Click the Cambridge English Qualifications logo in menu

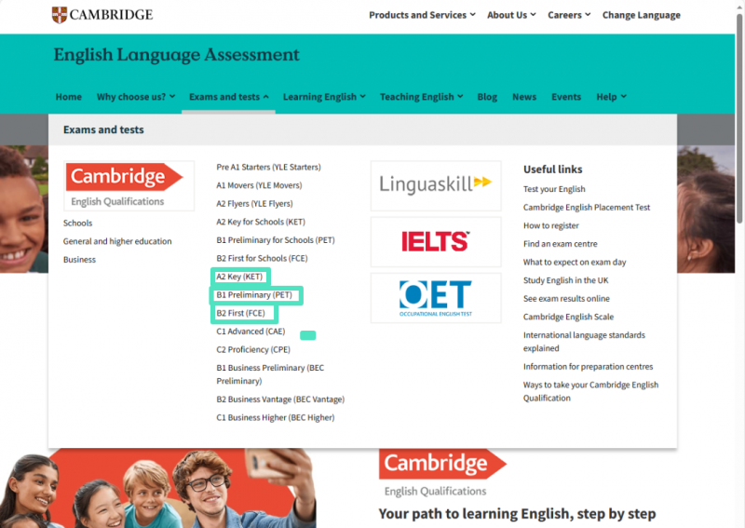coord(129,186)
